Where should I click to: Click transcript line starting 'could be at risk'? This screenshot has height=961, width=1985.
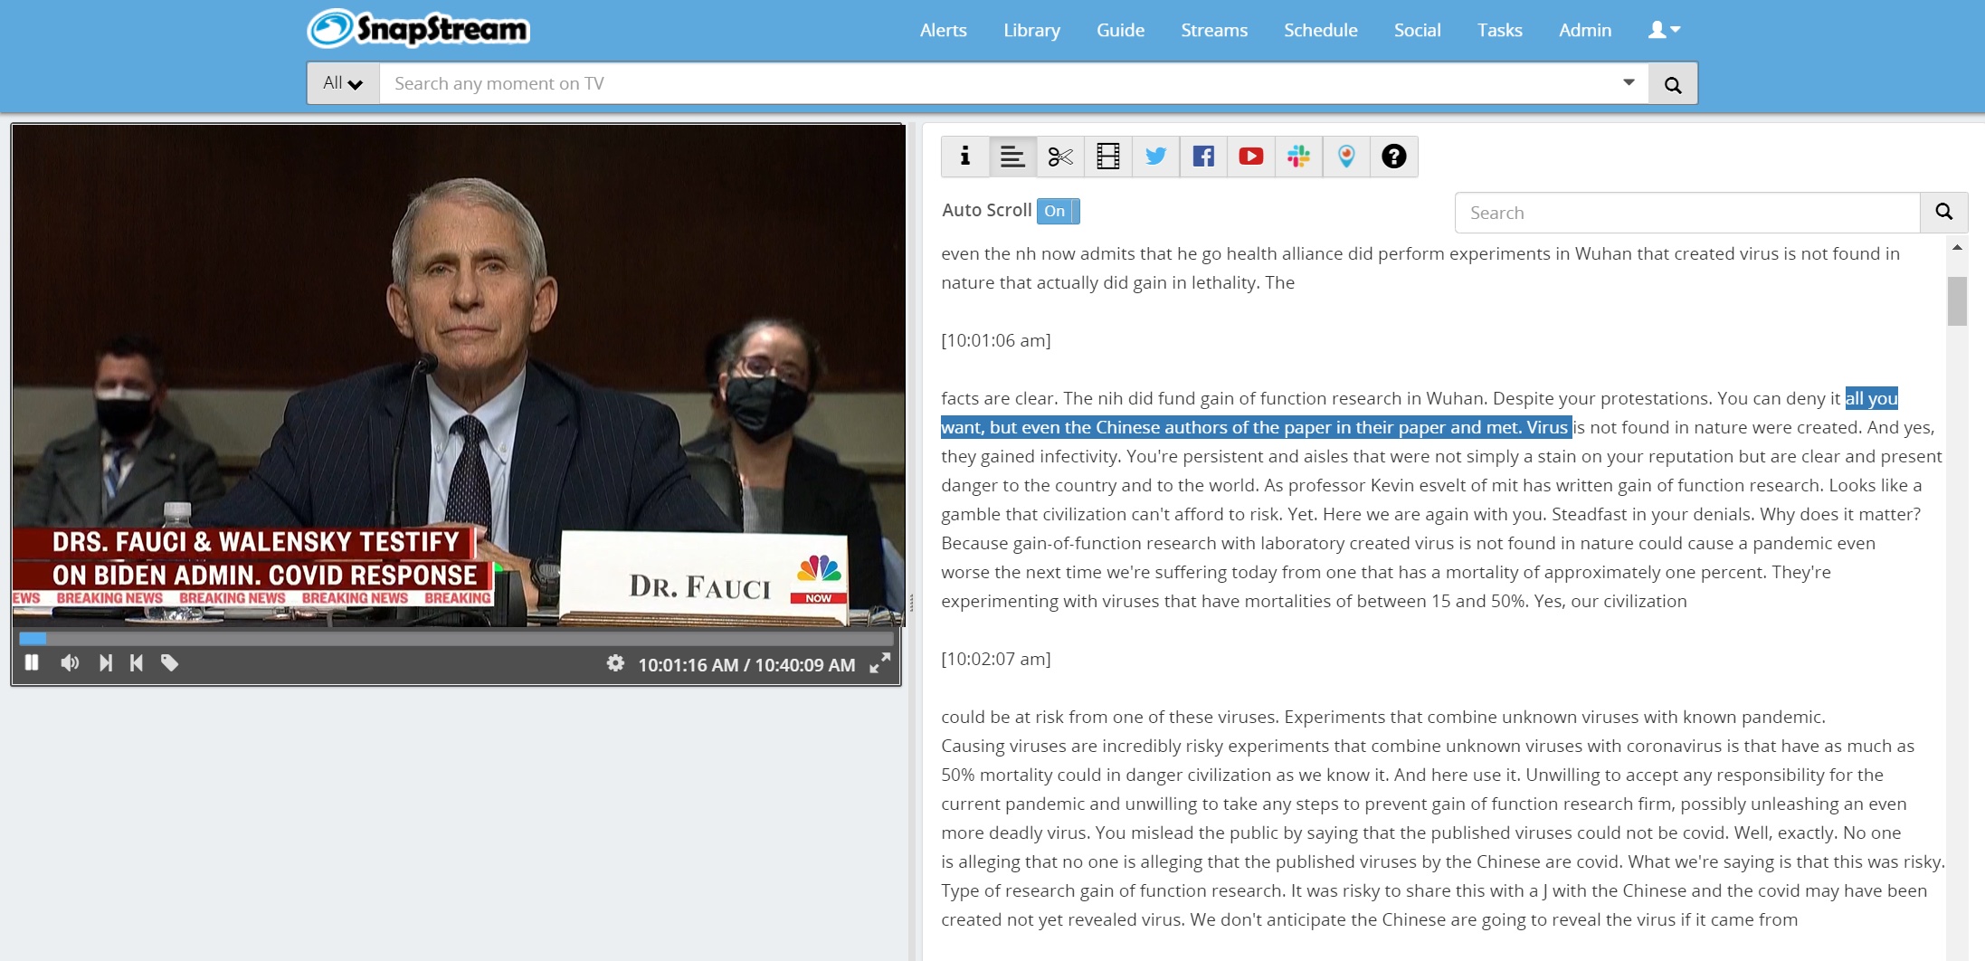click(1383, 717)
